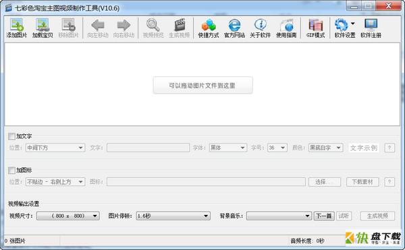
Task: Click the 下载素材 download material button
Action: tap(362, 182)
